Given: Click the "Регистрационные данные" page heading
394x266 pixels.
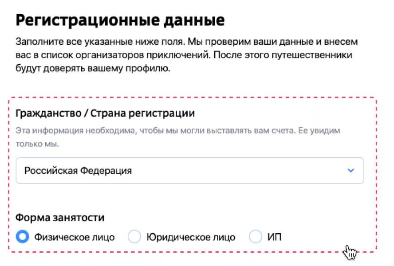Looking at the screenshot, I should (x=120, y=20).
